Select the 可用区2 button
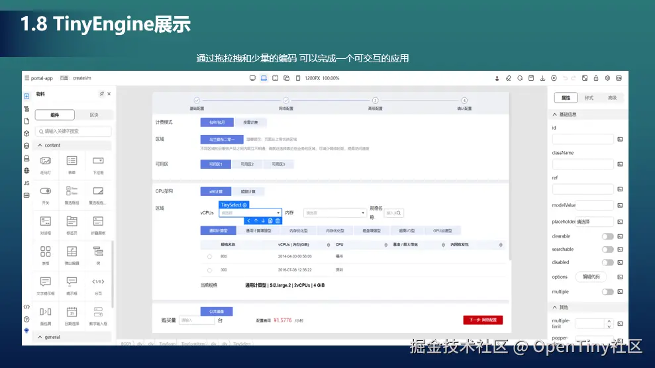The image size is (655, 368). tap(247, 164)
